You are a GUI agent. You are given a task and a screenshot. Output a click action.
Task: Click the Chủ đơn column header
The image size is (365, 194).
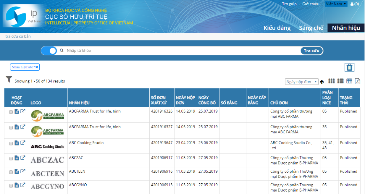tap(279, 103)
